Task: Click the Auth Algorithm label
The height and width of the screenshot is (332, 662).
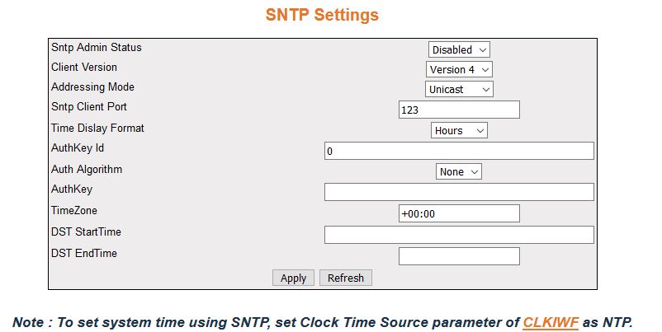Action: point(87,170)
